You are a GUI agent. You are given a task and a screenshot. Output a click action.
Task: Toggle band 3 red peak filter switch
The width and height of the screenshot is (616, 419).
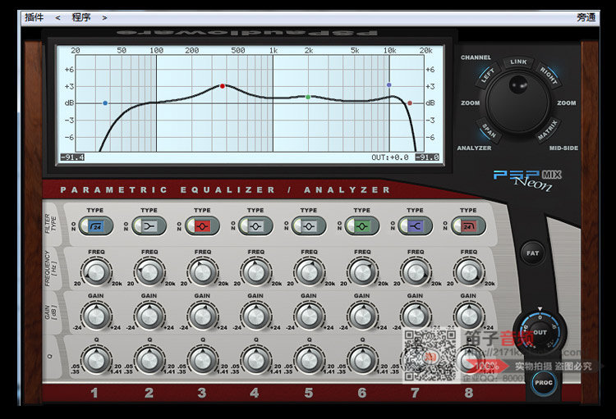(202, 226)
